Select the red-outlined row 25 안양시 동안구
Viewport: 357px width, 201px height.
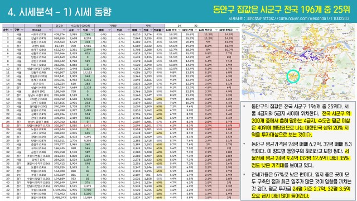pyautogui.click(x=120, y=125)
